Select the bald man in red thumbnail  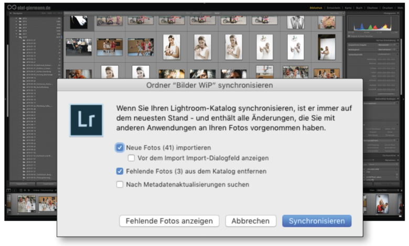(x=79, y=74)
